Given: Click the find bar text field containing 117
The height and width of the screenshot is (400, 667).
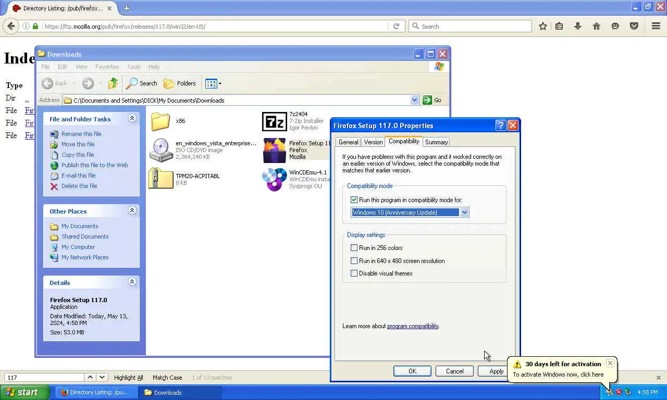Looking at the screenshot, I should pos(44,378).
